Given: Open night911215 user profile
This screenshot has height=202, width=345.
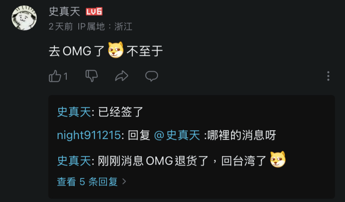Looking at the screenshot, I should point(89,135).
